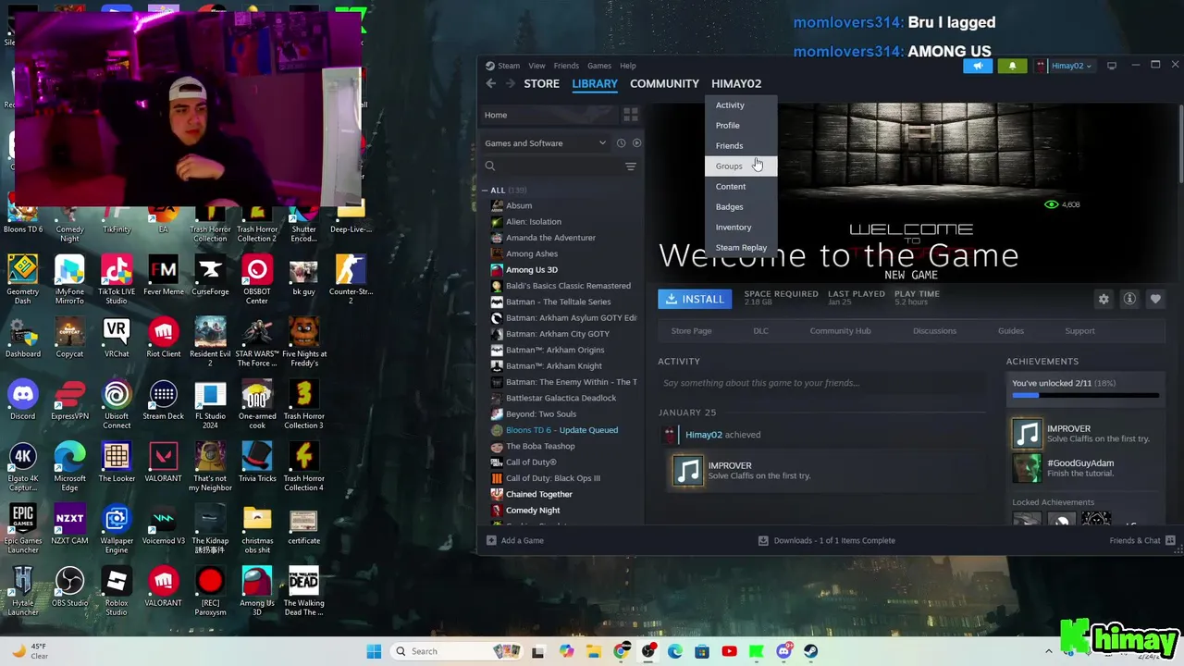Switch to STORE tab
This screenshot has width=1184, height=666.
pos(542,83)
